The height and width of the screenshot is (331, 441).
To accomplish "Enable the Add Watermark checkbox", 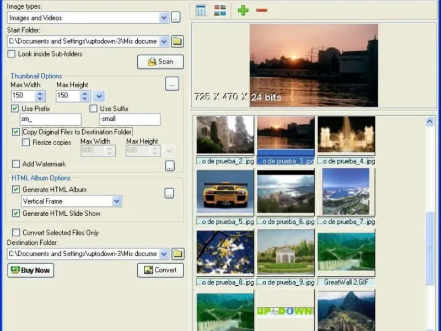I will pyautogui.click(x=16, y=164).
